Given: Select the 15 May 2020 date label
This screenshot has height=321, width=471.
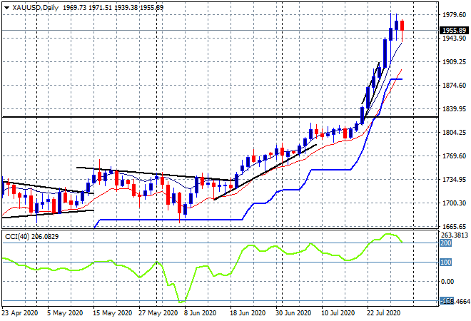Looking at the screenshot, I should click(x=112, y=313).
